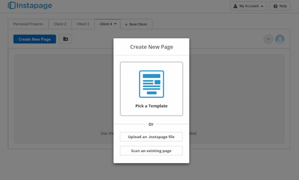The width and height of the screenshot is (299, 180).
Task: Open the Client 3 tab
Action: tap(83, 24)
